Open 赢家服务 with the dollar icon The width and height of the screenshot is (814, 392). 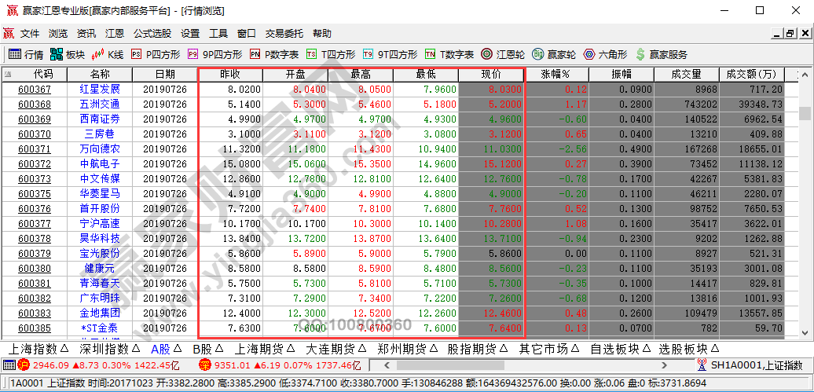(x=661, y=54)
